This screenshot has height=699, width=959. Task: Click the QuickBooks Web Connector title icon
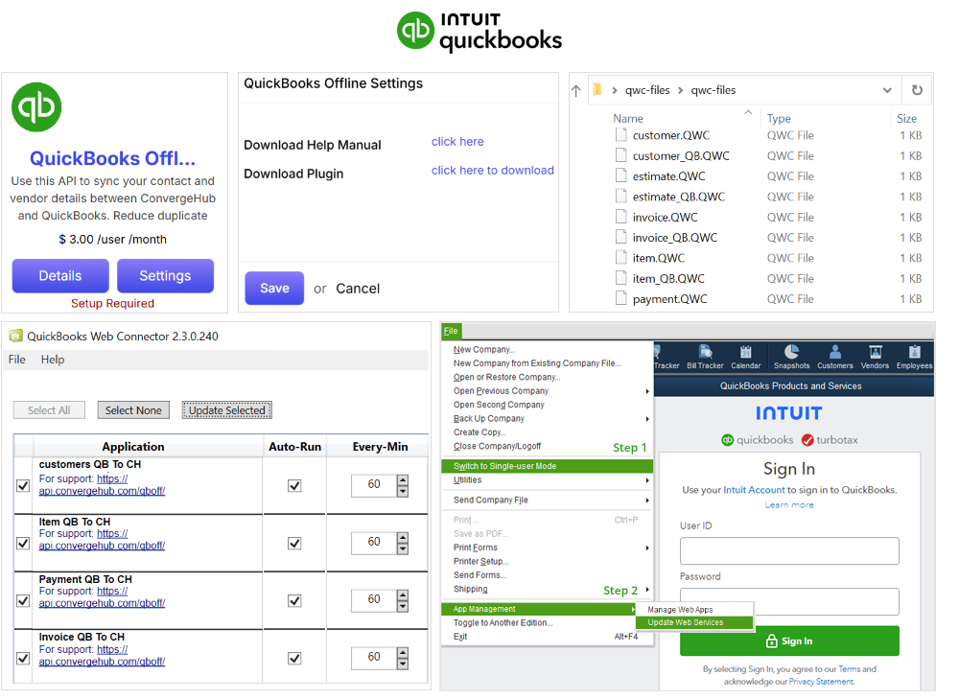pyautogui.click(x=16, y=336)
